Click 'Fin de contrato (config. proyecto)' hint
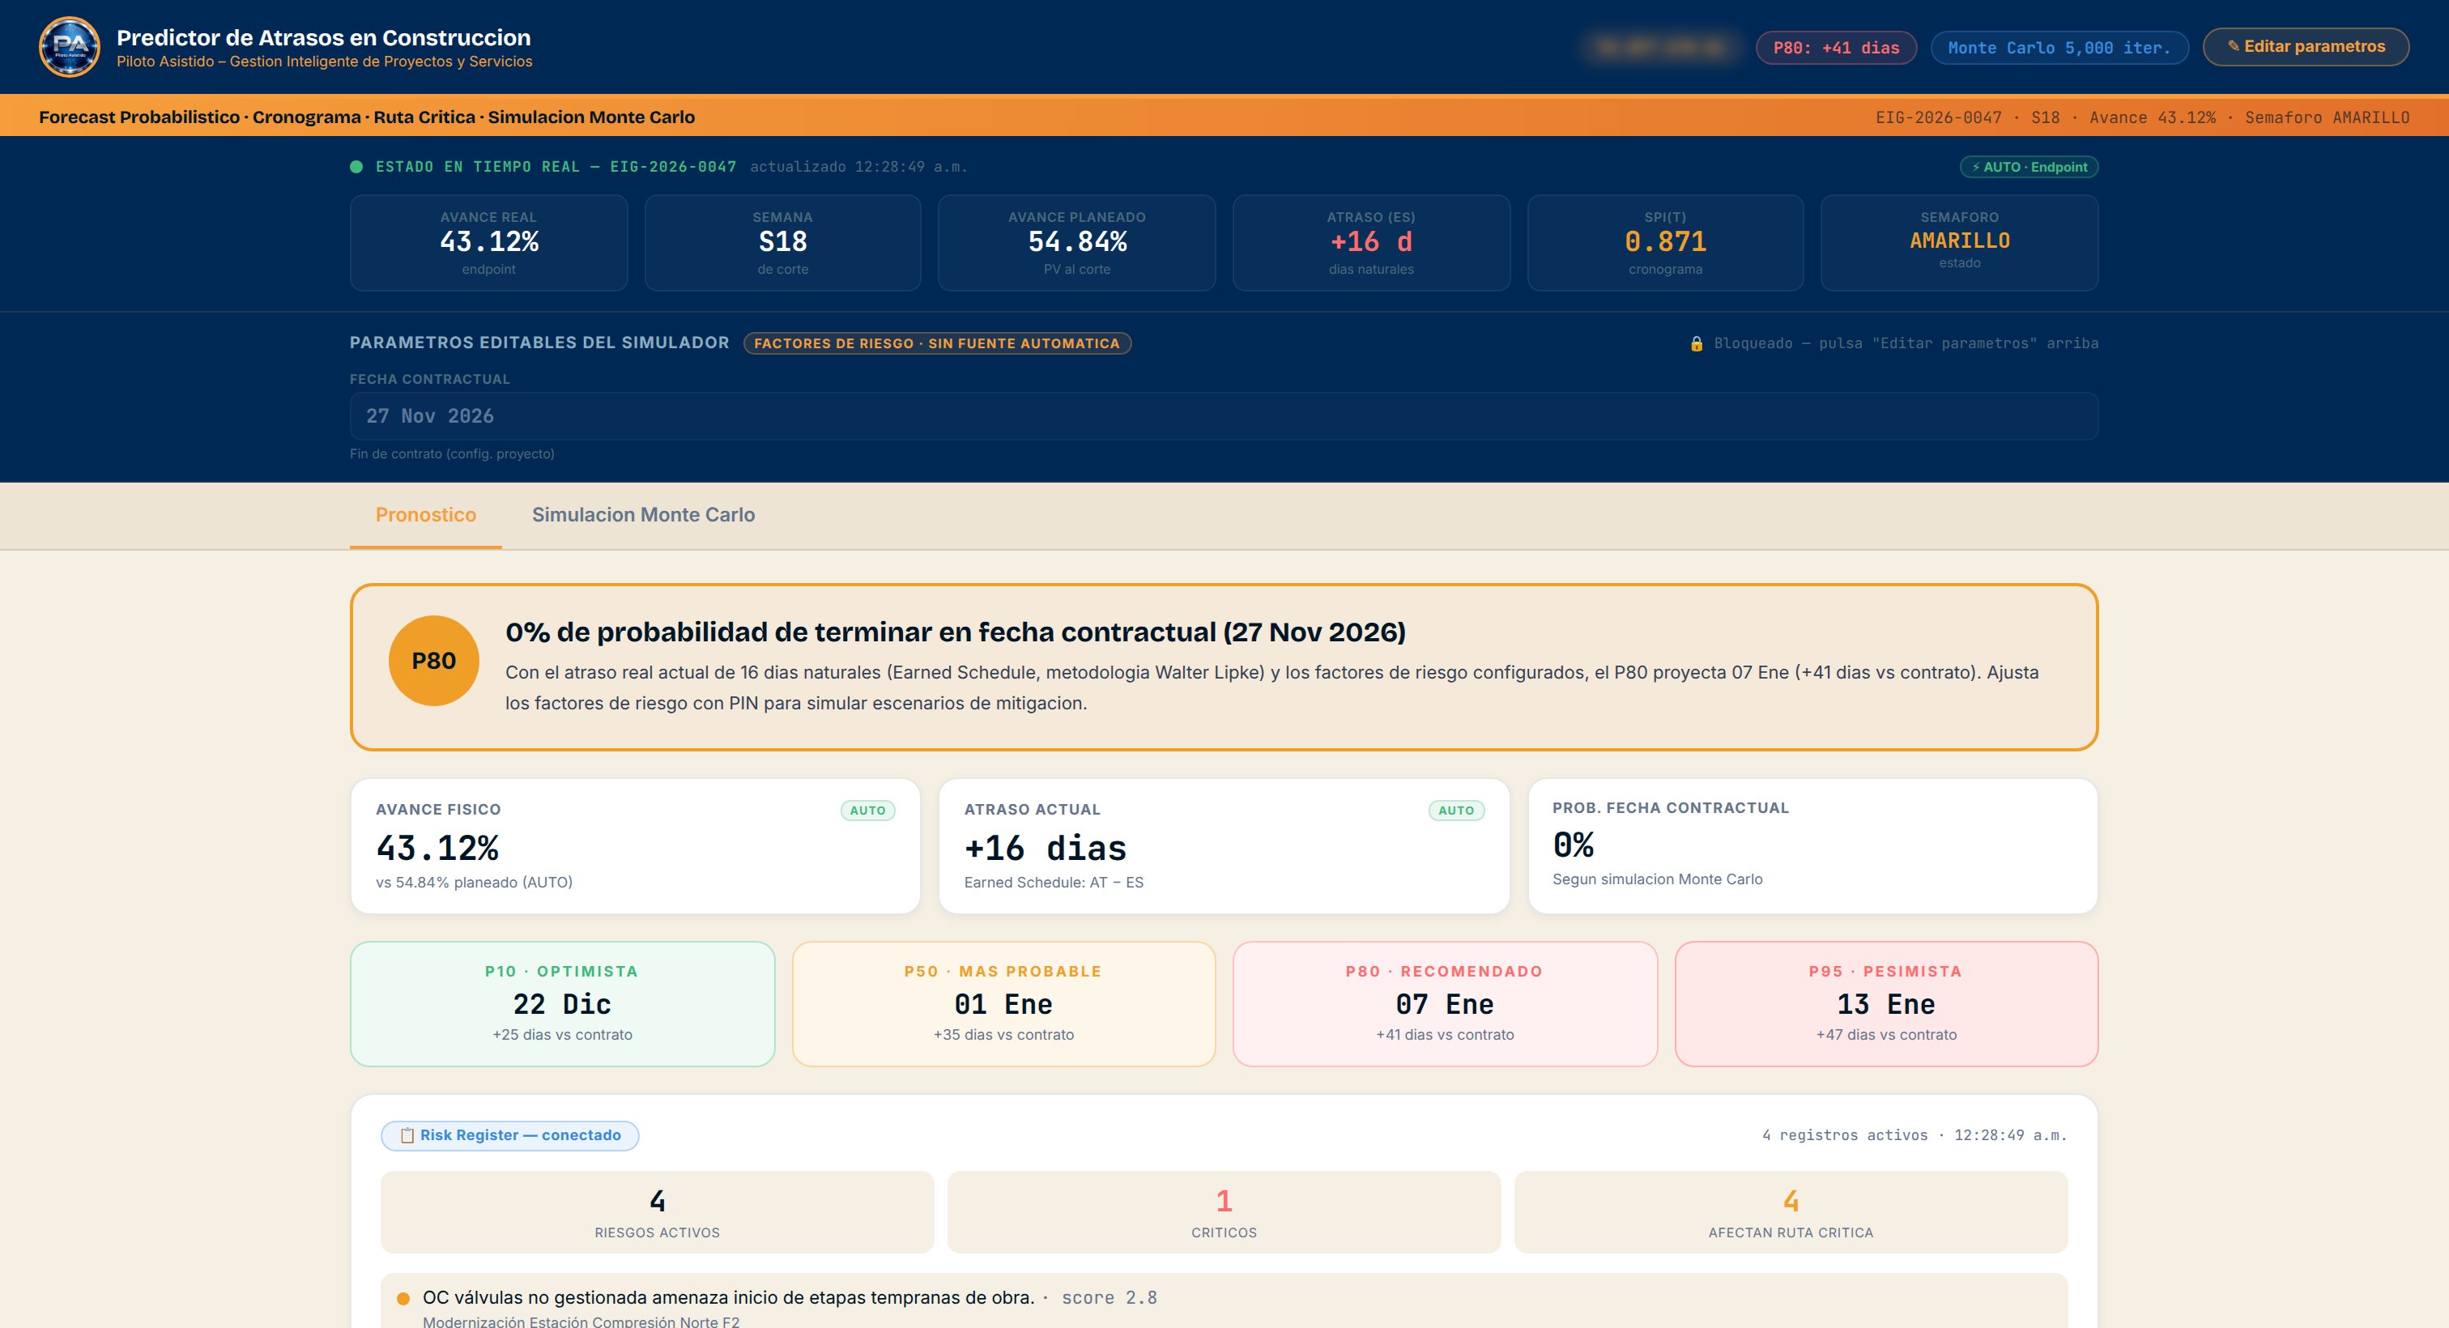 pos(452,454)
